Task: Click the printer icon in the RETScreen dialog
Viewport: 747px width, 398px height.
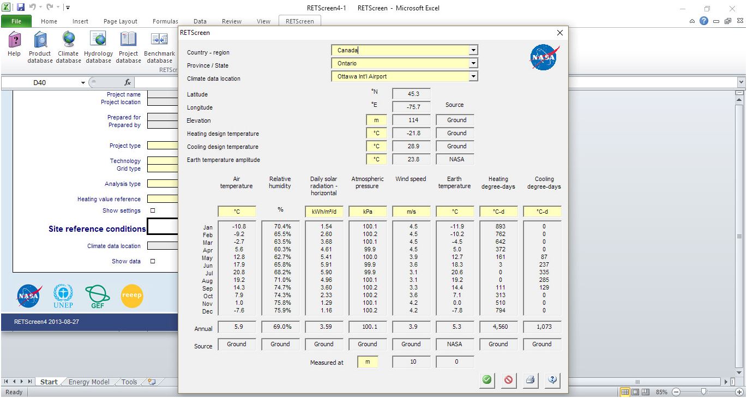Action: point(531,380)
